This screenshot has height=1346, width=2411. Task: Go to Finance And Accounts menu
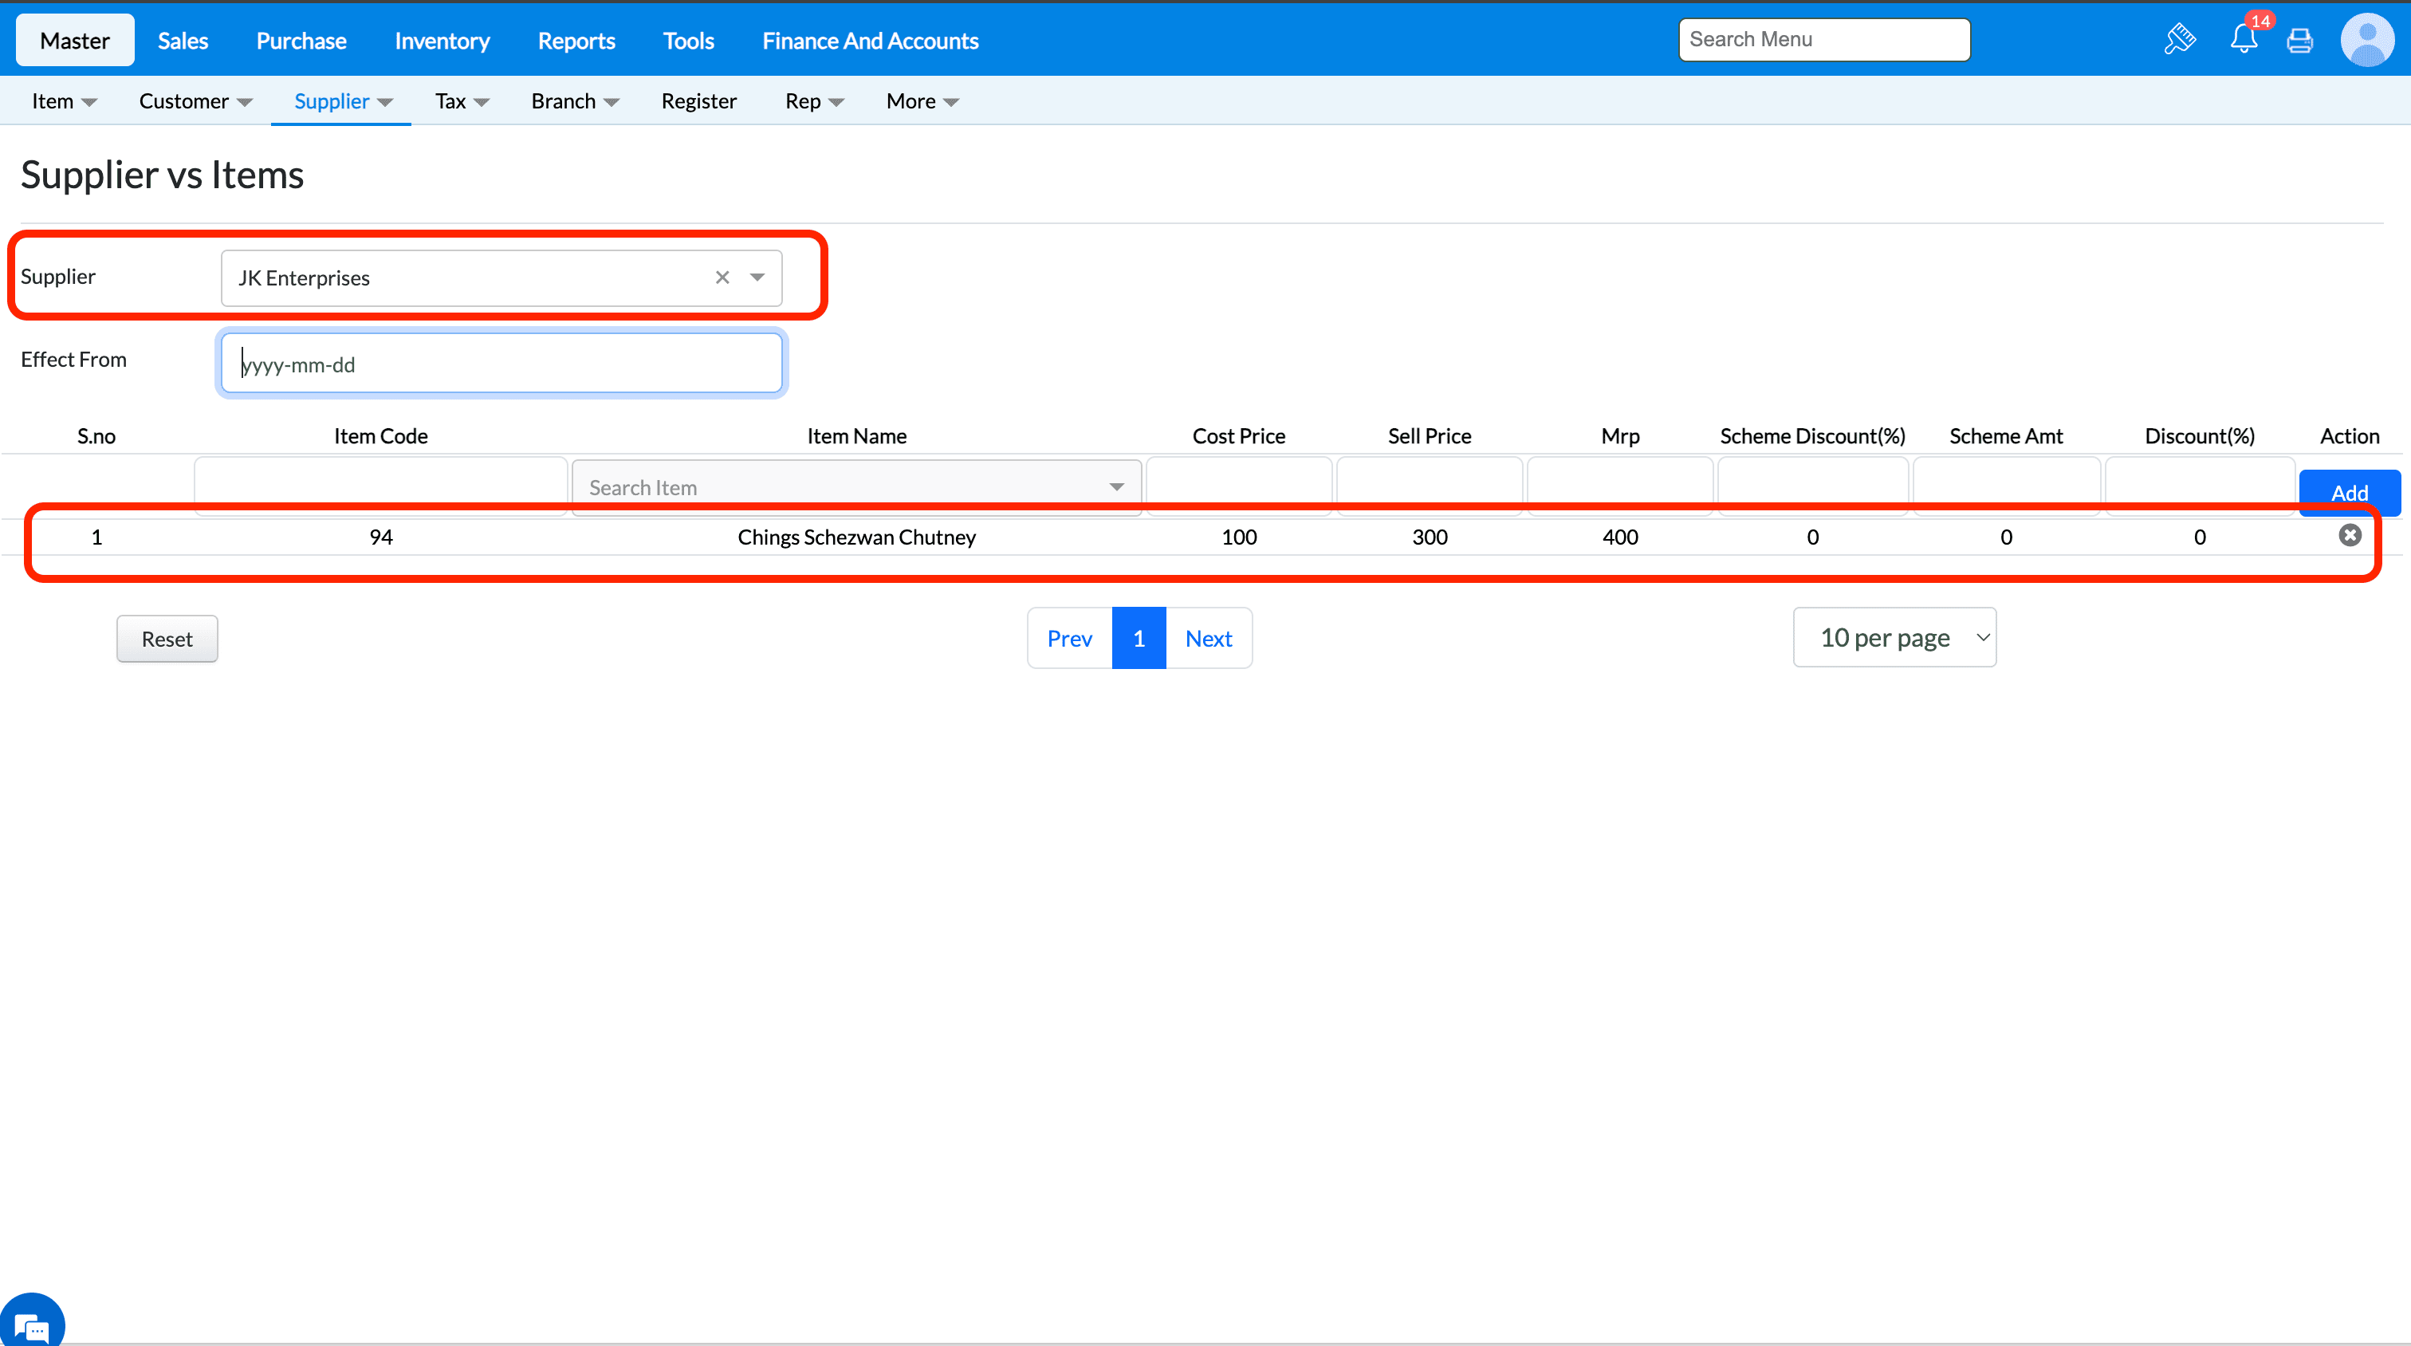pyautogui.click(x=870, y=40)
